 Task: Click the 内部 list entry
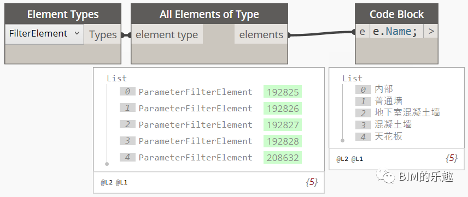coord(384,89)
